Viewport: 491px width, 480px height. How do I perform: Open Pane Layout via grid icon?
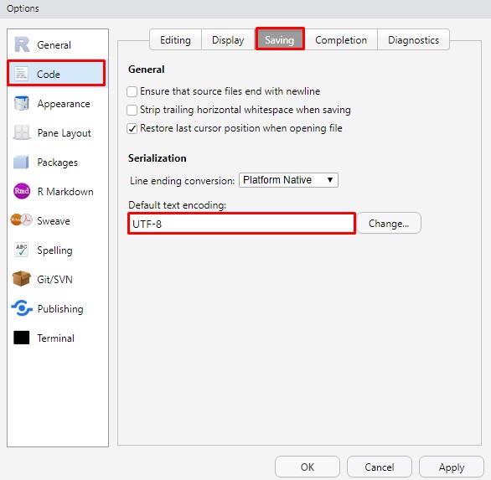[x=22, y=132]
